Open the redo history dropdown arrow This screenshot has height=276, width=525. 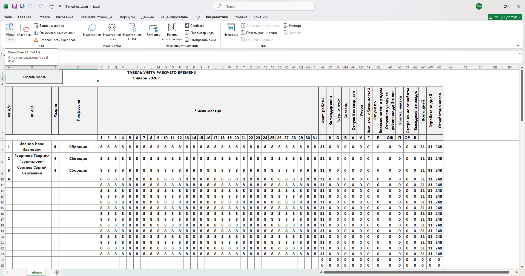tap(45, 6)
